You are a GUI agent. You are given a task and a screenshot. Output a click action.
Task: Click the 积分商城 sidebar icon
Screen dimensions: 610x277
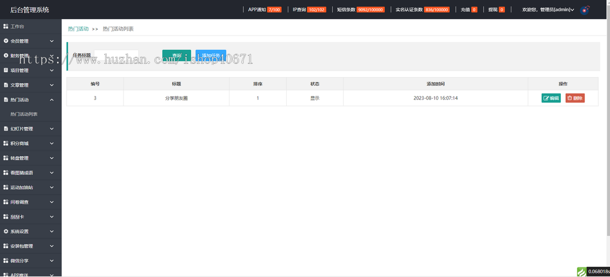point(6,144)
